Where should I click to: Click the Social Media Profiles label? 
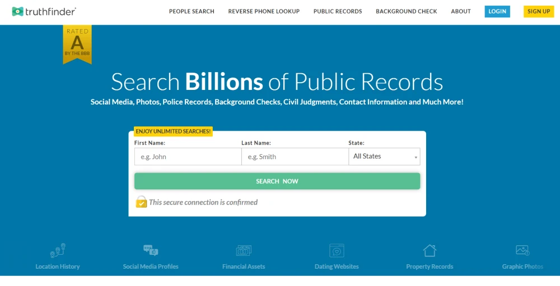[x=151, y=266]
